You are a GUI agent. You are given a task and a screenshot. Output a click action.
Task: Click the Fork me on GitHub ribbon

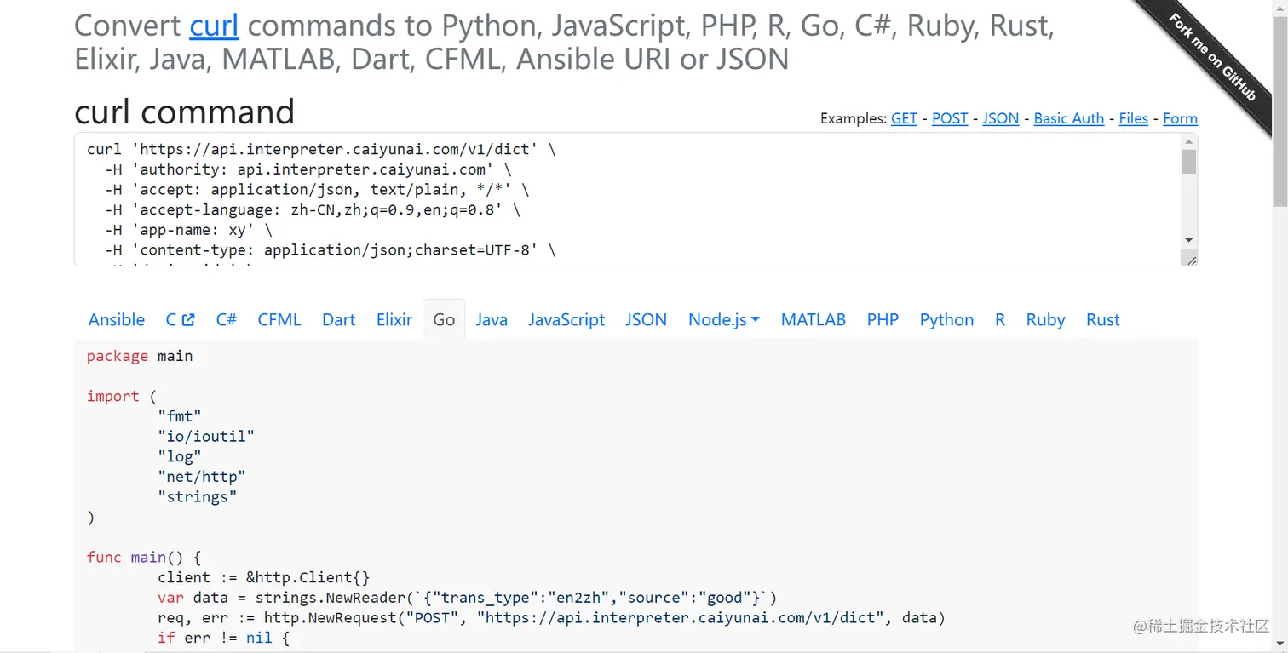(1213, 58)
